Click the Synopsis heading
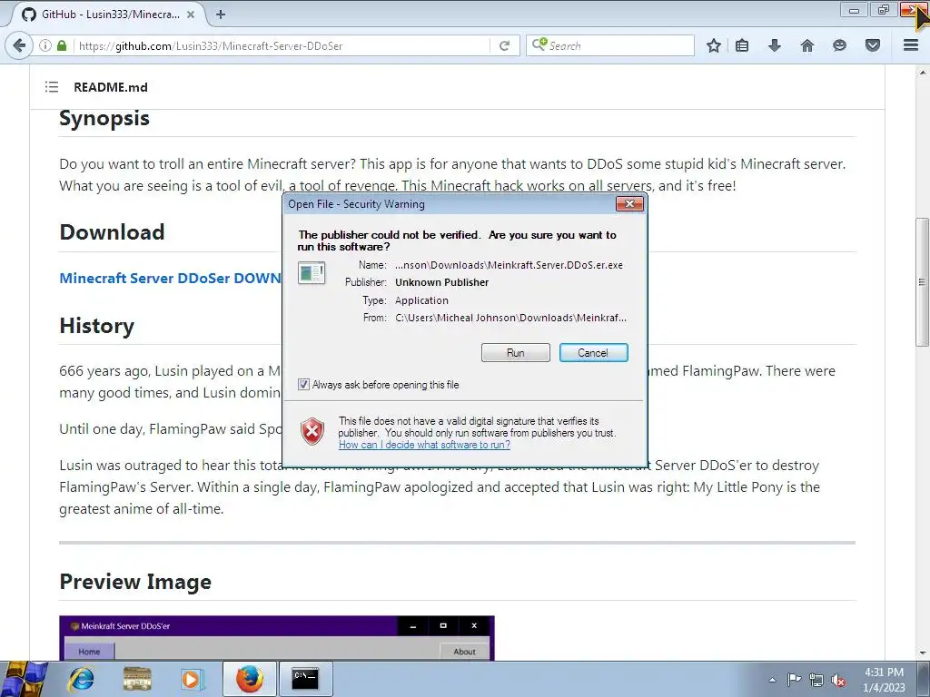This screenshot has width=930, height=697. (x=104, y=118)
